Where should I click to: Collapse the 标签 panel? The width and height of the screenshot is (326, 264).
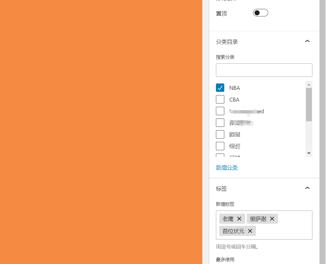307,188
